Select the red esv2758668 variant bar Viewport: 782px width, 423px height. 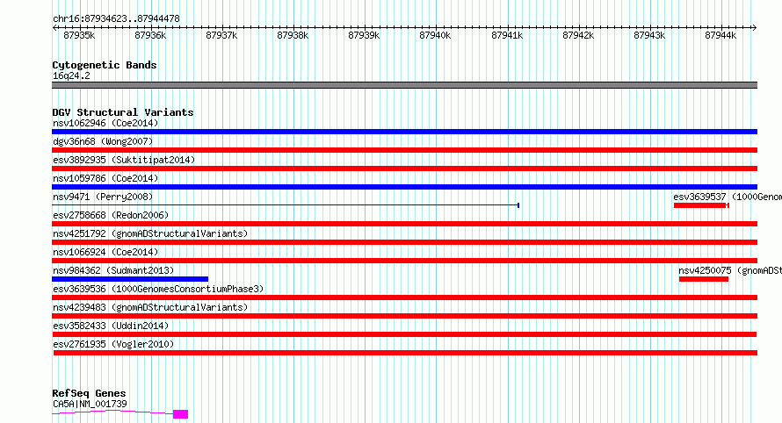pos(404,224)
